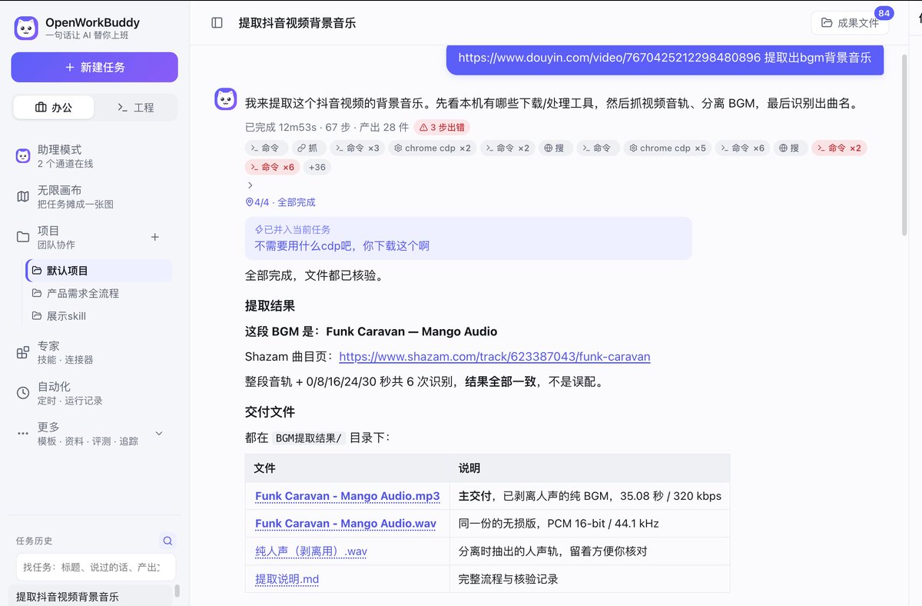Expand the 更多 chevron
922x606 pixels.
(x=159, y=433)
